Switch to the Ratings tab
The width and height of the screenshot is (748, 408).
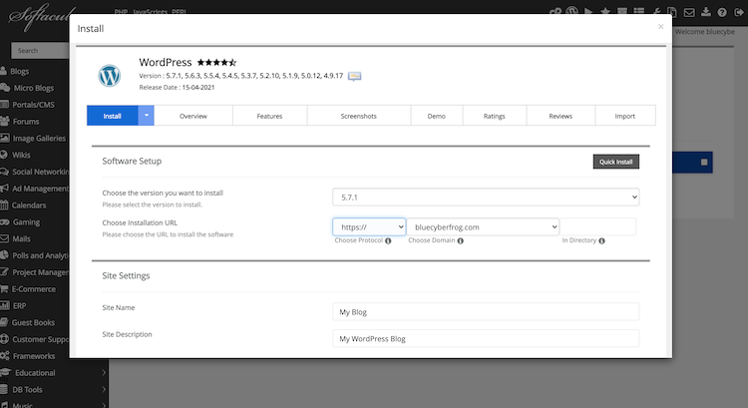(495, 116)
